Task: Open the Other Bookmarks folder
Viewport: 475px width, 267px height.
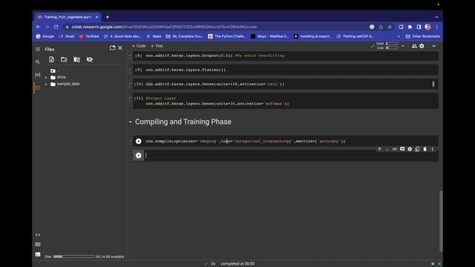Action: point(422,36)
